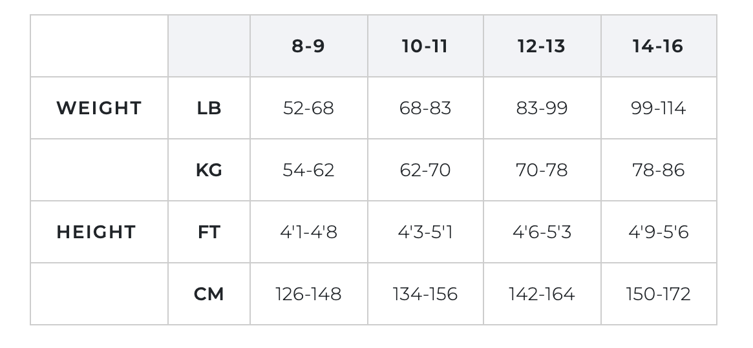Click the CM unit cell
Image resolution: width=753 pixels, height=348 pixels.
[x=209, y=294]
